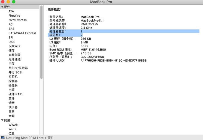Open SATA/SATA Express entry
Viewport: 203px width, 140px height.
click(22, 33)
